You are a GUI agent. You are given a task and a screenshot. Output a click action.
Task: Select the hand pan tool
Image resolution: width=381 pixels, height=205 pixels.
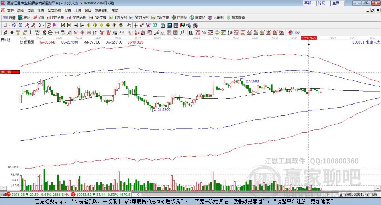(x=129, y=25)
